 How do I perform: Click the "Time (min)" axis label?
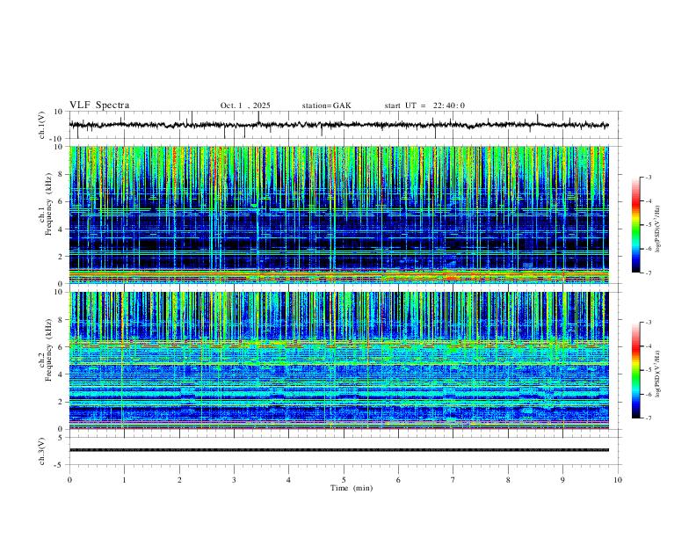(x=352, y=488)
